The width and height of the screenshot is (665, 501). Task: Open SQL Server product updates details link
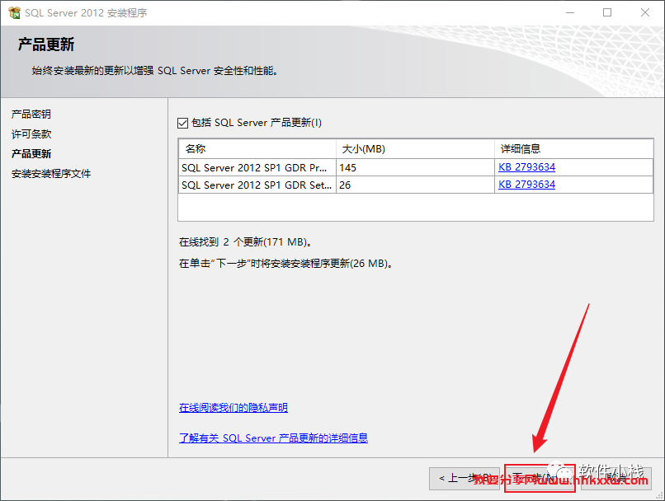tap(273, 438)
